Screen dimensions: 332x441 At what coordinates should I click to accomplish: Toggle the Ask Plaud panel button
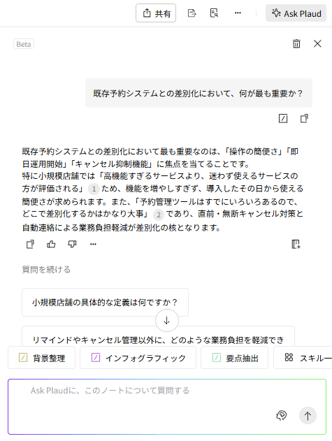(x=296, y=13)
